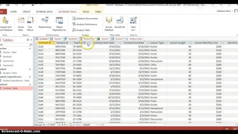The width and height of the screenshot is (238, 134).
Task: Click the cell containing Piano
Action: 158,94
